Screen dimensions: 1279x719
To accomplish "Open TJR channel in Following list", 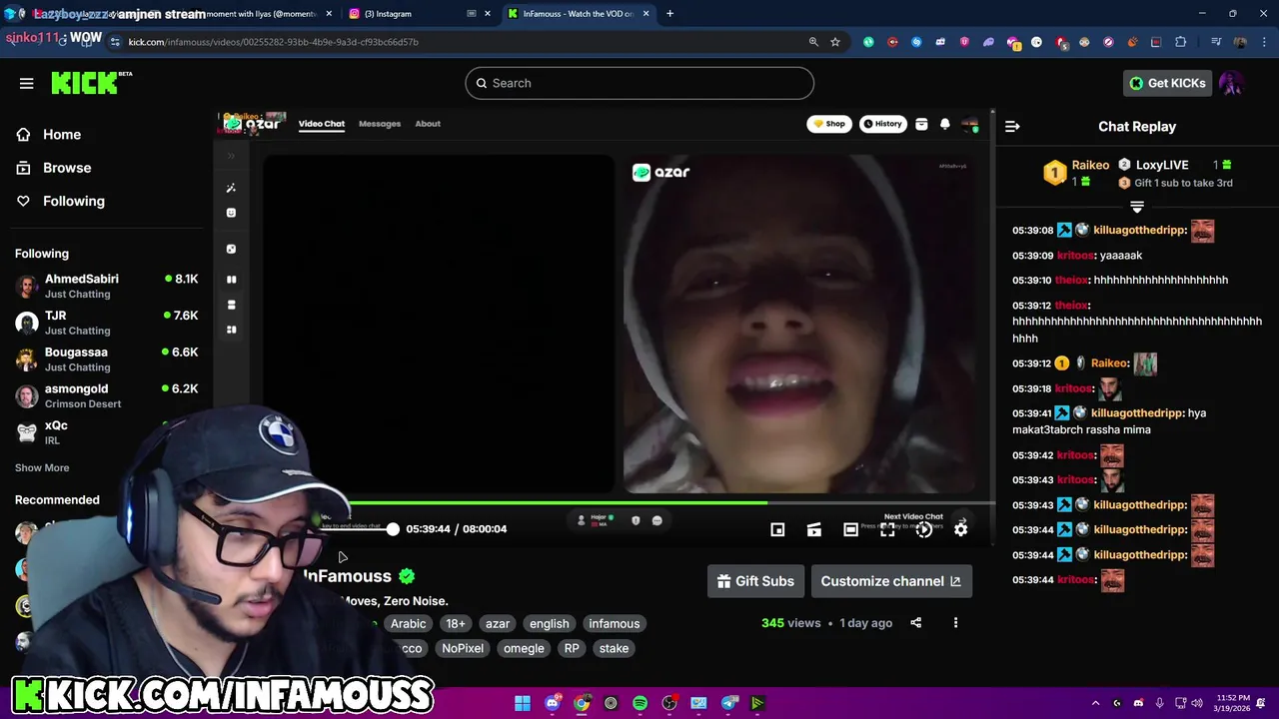I will pyautogui.click(x=107, y=323).
